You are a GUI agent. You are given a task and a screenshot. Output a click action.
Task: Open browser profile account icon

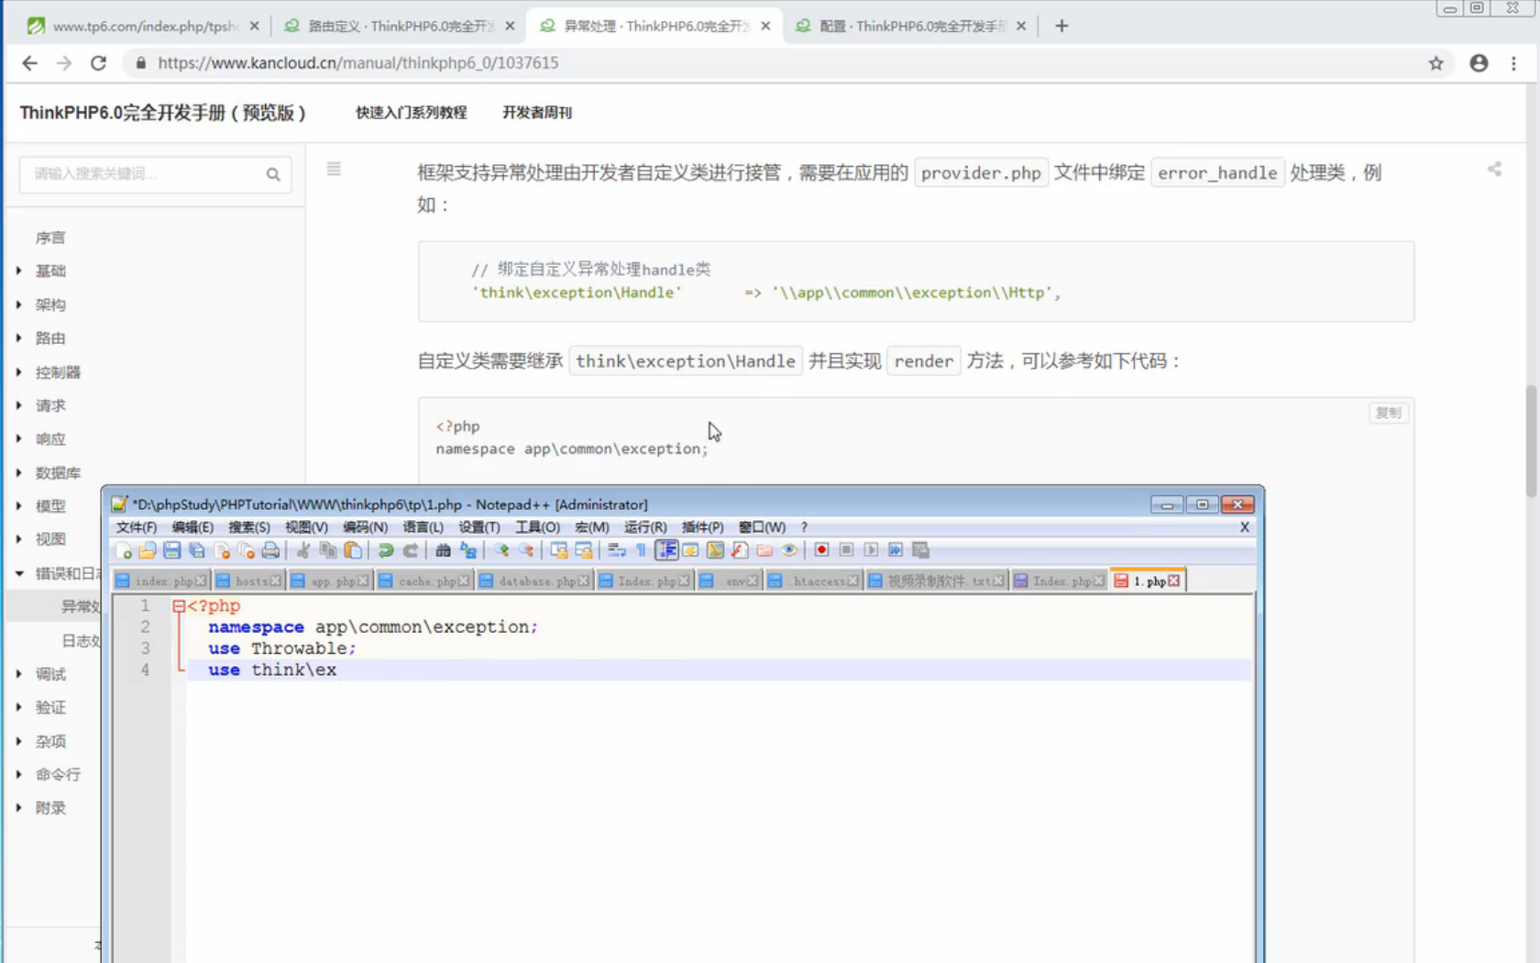[1479, 63]
